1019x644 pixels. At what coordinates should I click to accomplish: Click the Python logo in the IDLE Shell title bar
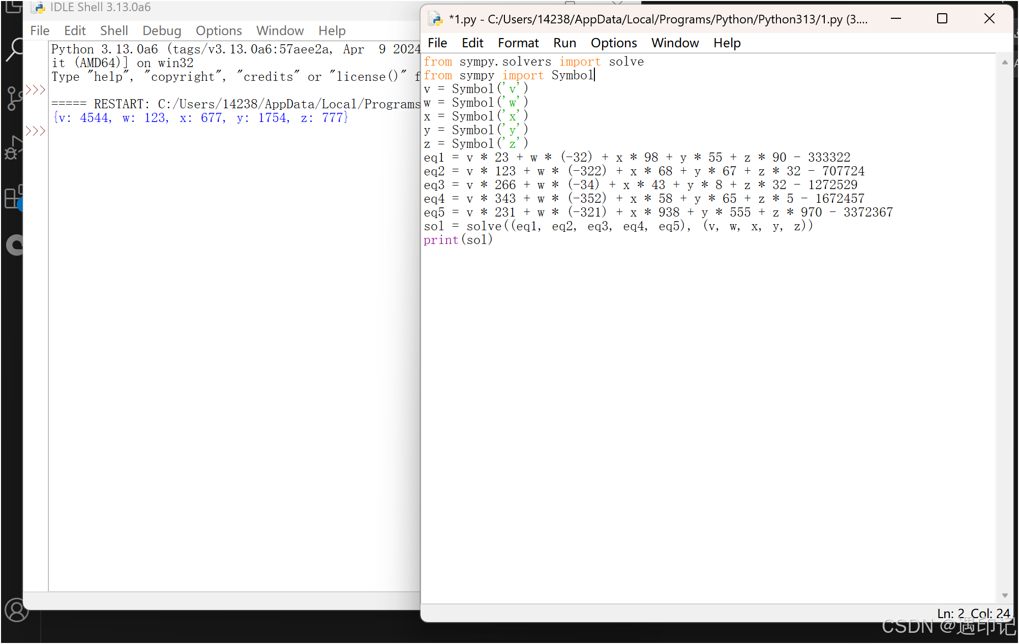(38, 8)
